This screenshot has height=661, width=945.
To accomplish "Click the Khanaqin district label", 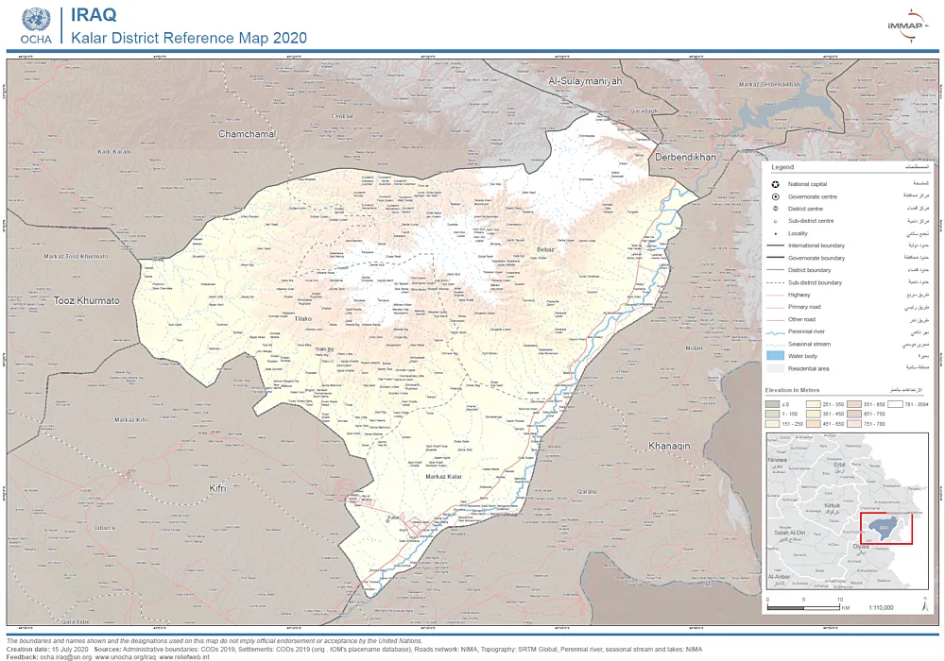I will coord(669,445).
